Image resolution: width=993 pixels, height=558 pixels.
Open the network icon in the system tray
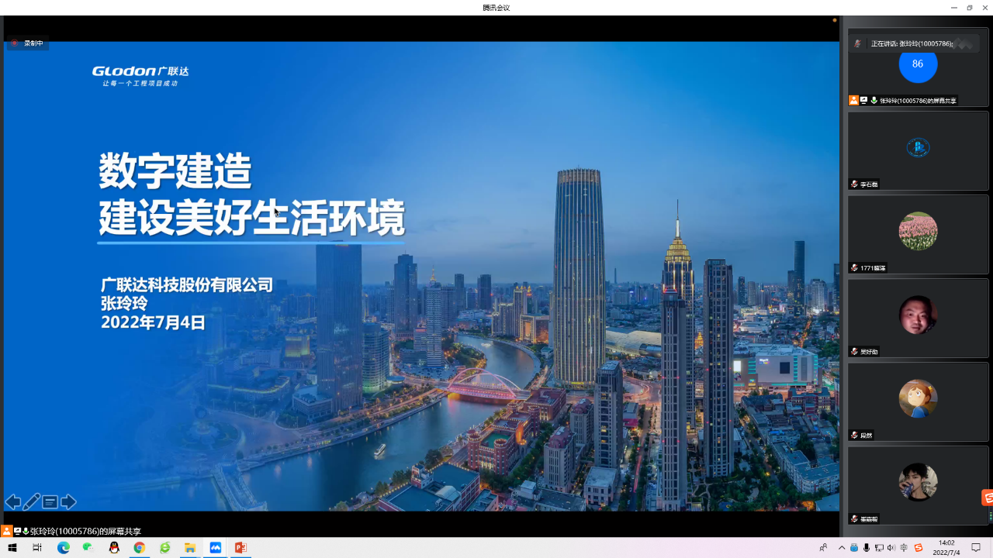(879, 548)
